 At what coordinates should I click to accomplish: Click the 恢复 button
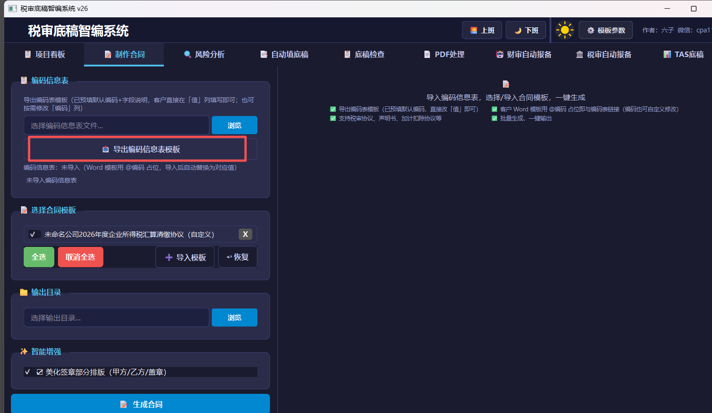237,257
